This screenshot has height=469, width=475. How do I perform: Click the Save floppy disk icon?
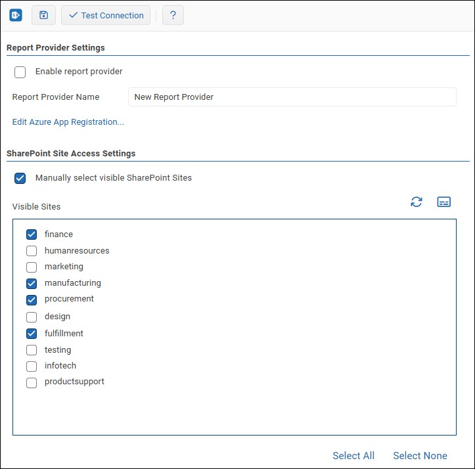43,15
